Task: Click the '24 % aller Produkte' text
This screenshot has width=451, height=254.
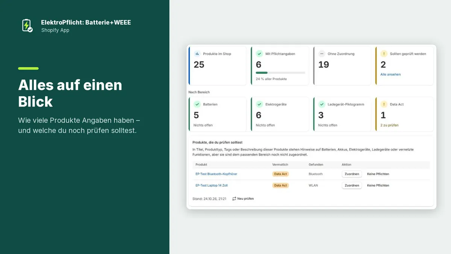Action: 271,79
